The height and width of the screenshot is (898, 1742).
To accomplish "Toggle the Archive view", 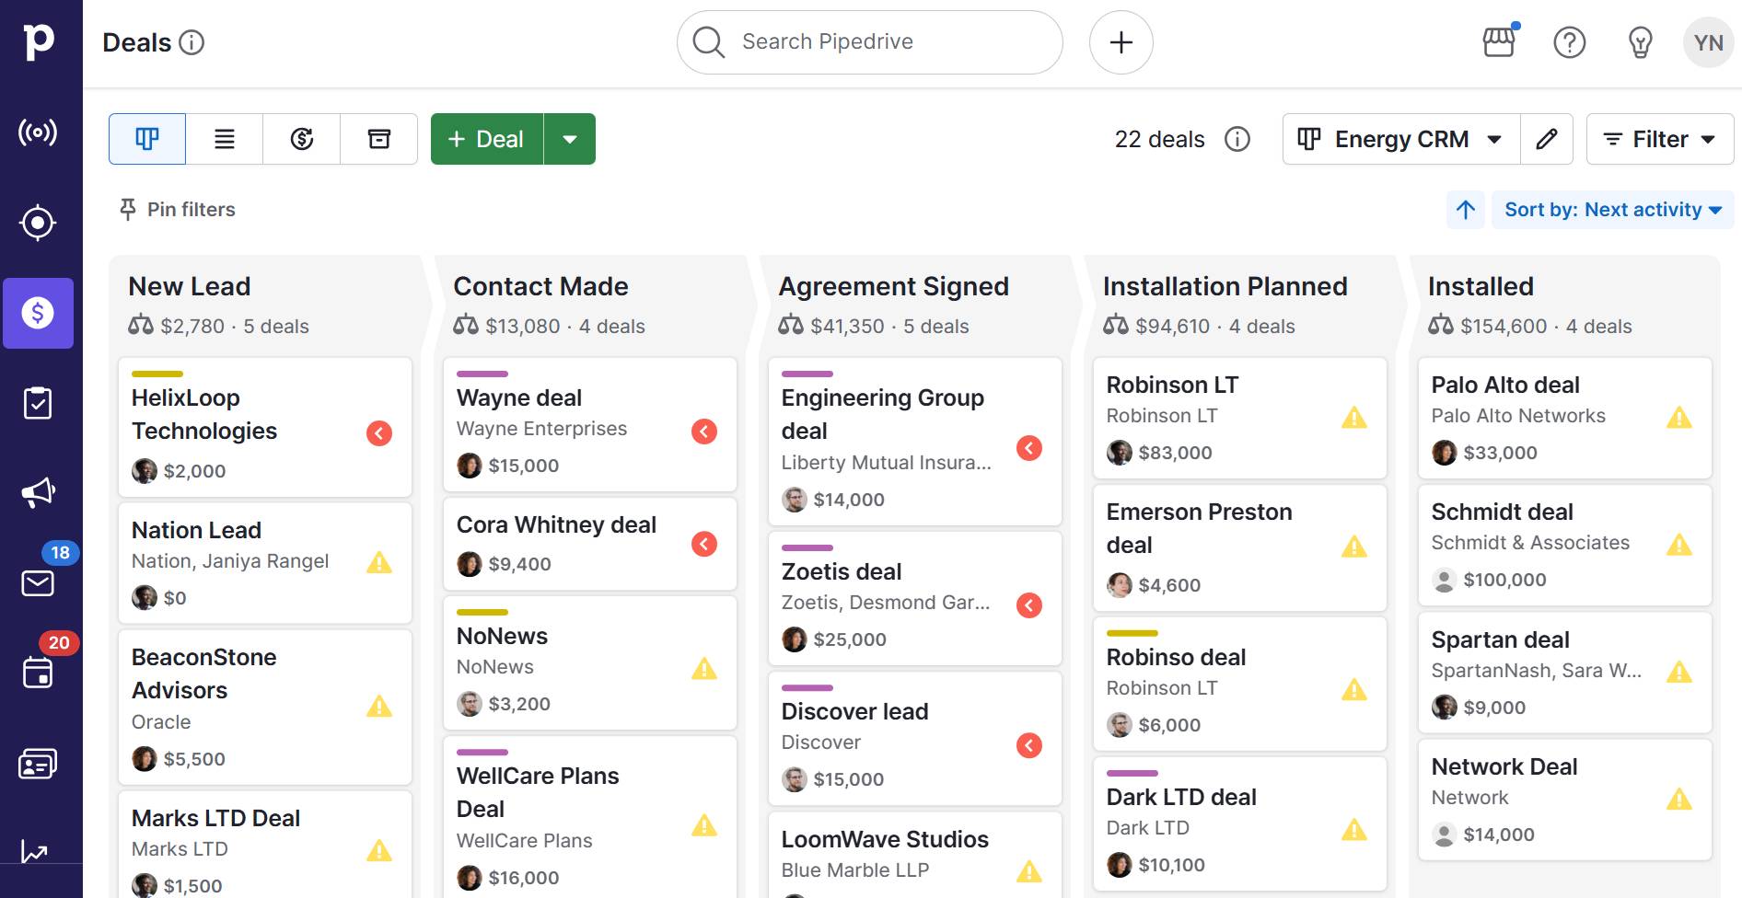I will [x=379, y=139].
